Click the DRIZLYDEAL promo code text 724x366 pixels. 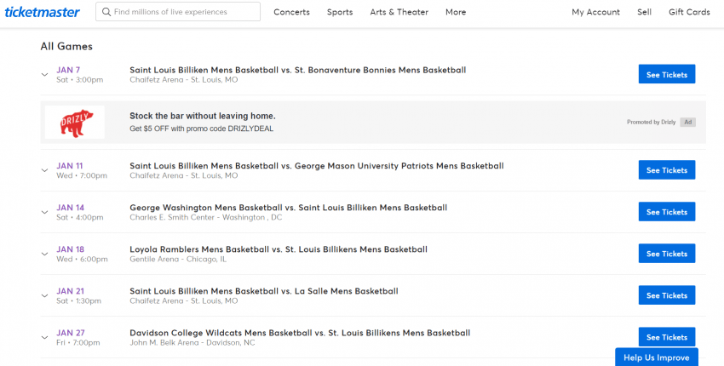click(250, 129)
